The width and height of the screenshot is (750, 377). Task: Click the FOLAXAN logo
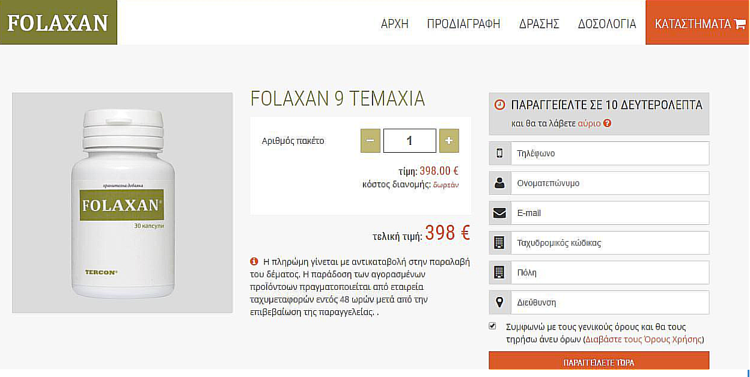(58, 22)
